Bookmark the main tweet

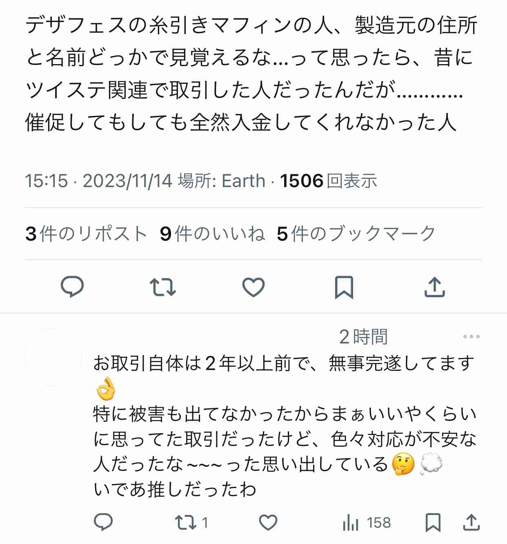pyautogui.click(x=344, y=287)
